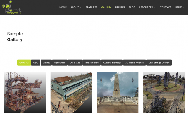Select the Show All filter
This screenshot has height=114, width=188.
pos(24,63)
